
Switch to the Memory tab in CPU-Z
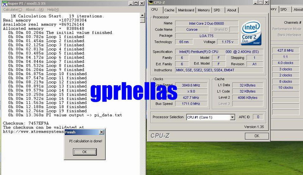pos(204,10)
